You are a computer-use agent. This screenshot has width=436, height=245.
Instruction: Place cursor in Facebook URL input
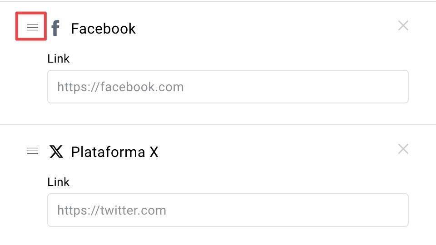pos(228,87)
